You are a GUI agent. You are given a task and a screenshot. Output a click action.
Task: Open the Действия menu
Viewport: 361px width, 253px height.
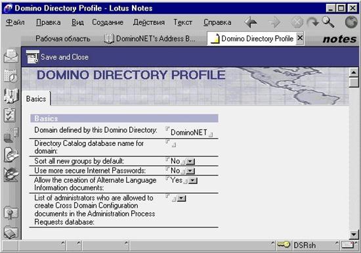pyautogui.click(x=149, y=22)
